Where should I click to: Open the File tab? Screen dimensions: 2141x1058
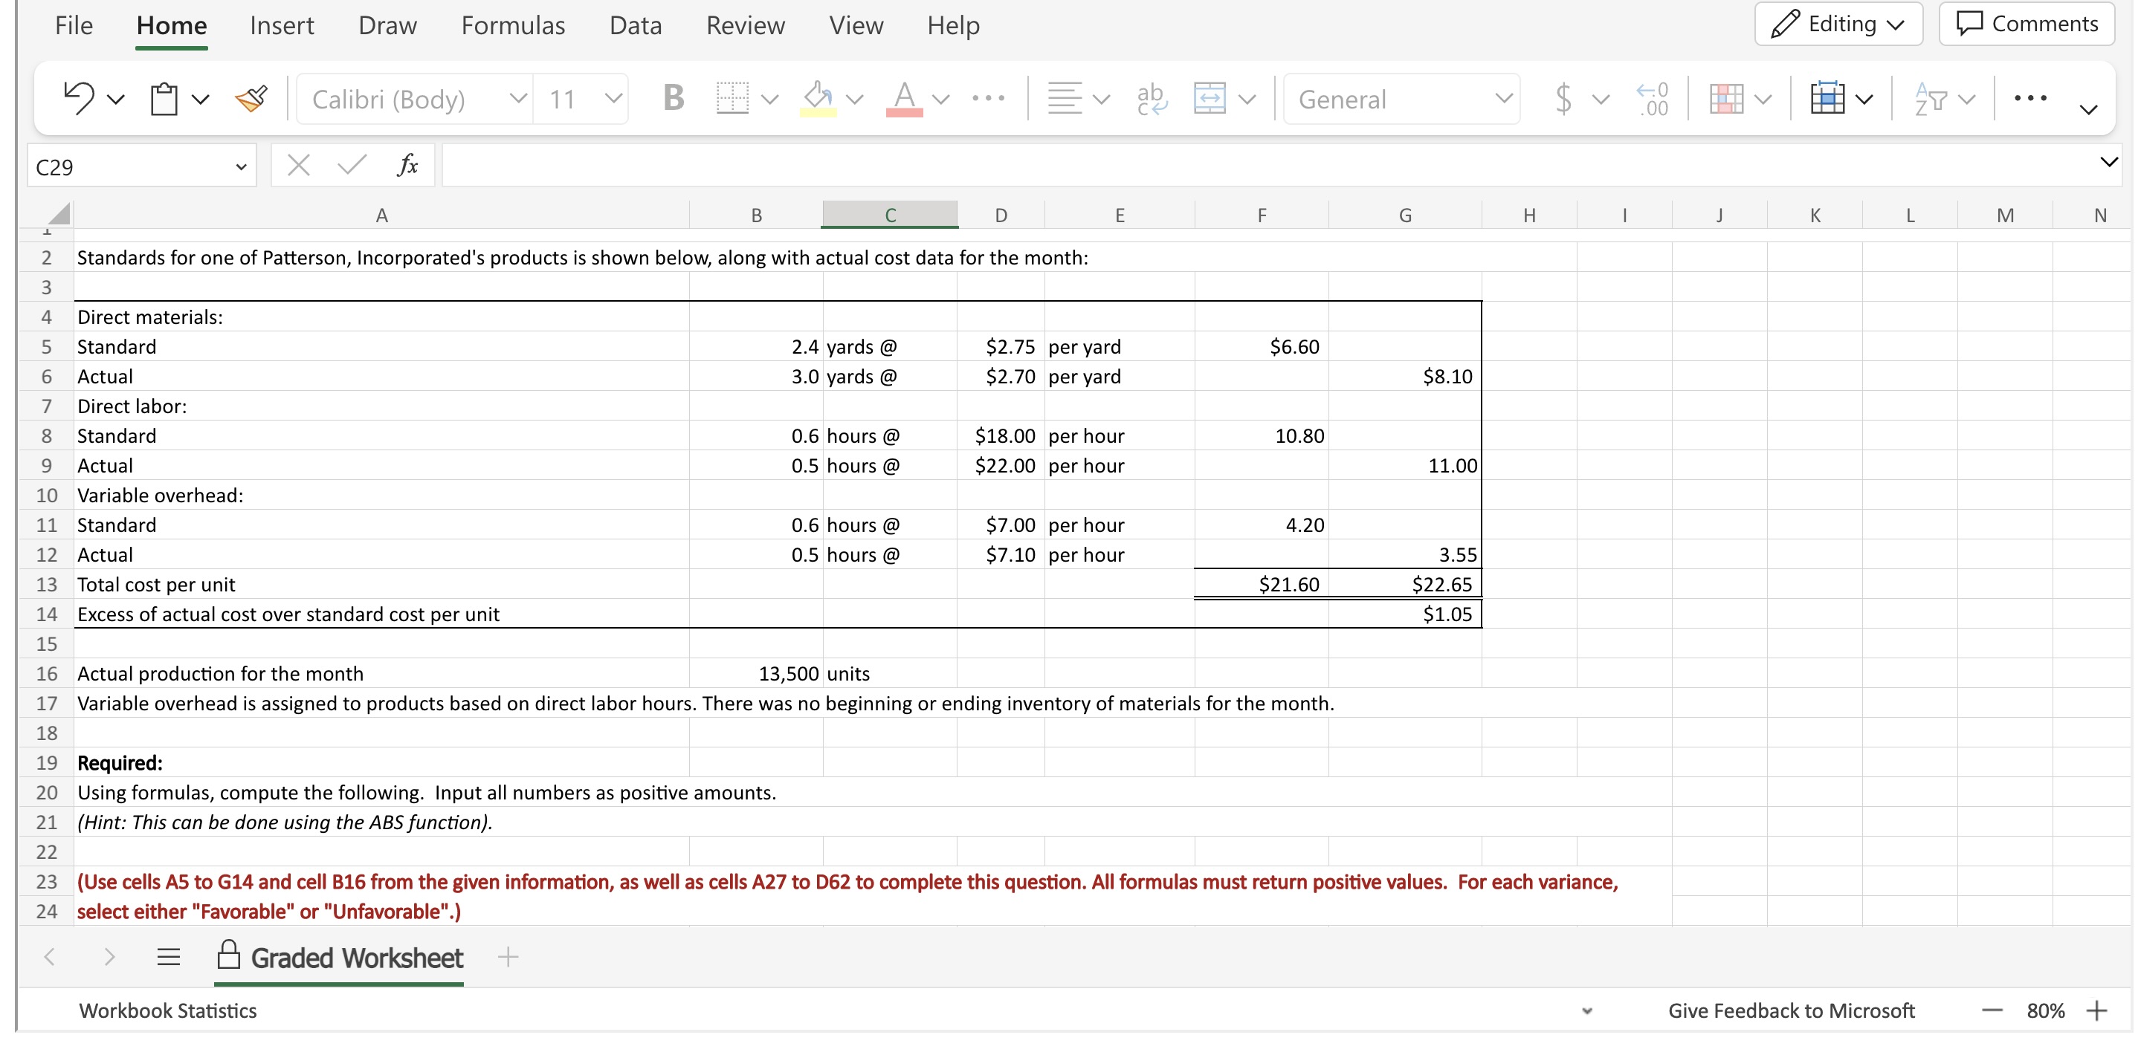(x=73, y=25)
